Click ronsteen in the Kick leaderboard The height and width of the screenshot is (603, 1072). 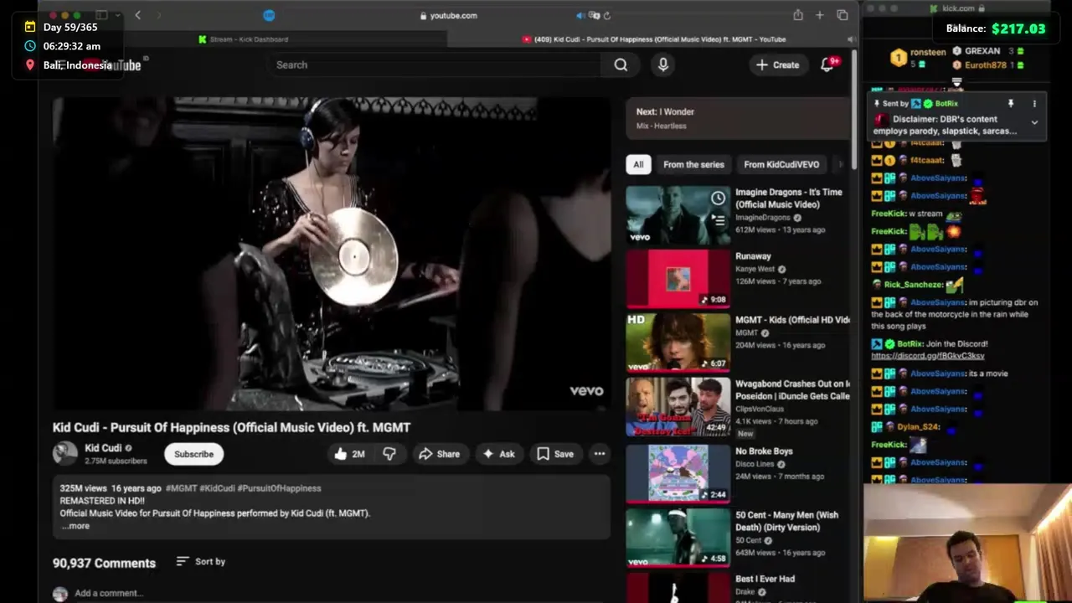click(927, 52)
